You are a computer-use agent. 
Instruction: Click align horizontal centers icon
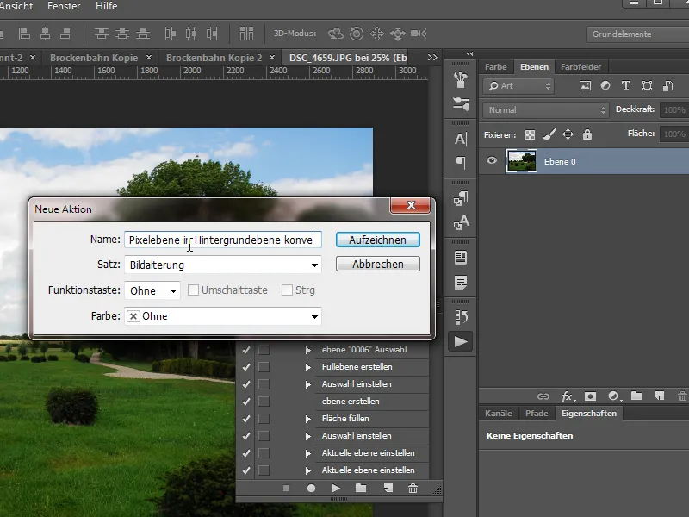click(46, 34)
